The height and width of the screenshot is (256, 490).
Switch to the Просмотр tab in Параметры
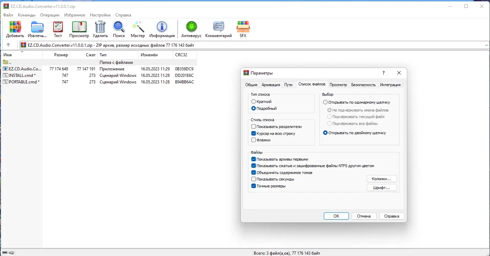coord(338,85)
